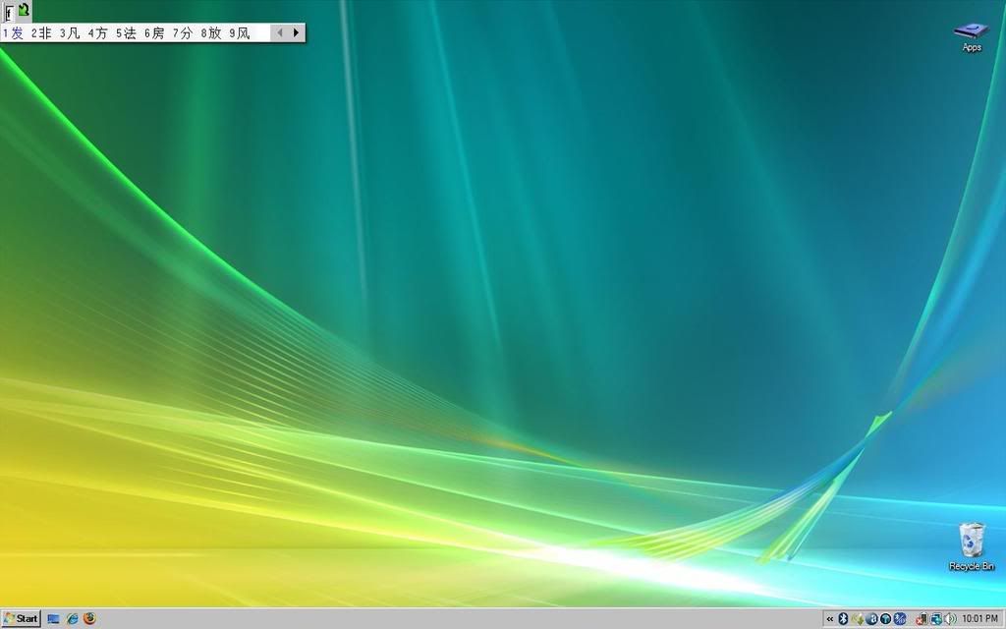Choose candidate 2 非 in the IME bar
The height and width of the screenshot is (629, 1006).
tap(41, 33)
